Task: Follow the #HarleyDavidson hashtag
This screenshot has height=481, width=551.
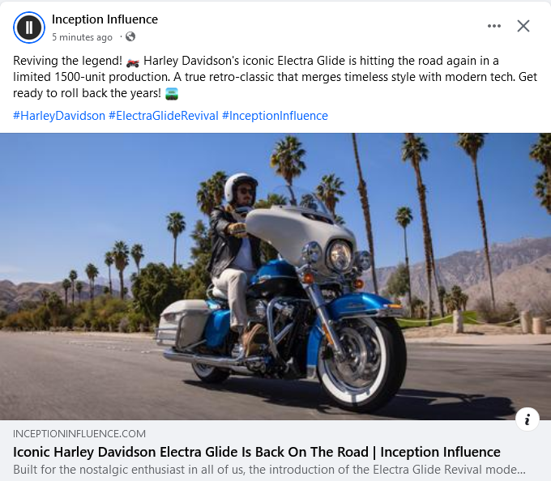Action: point(59,116)
